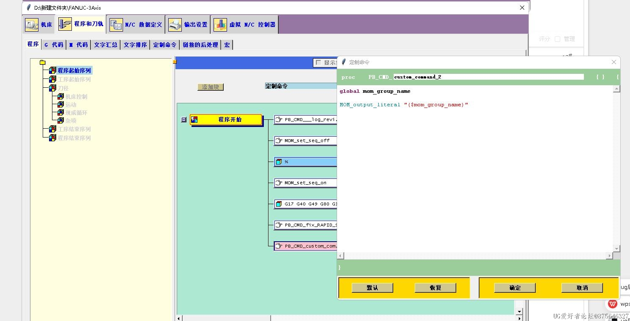This screenshot has height=321, width=630.
Task: Click the MOM_output_literal code line
Action: 404,105
